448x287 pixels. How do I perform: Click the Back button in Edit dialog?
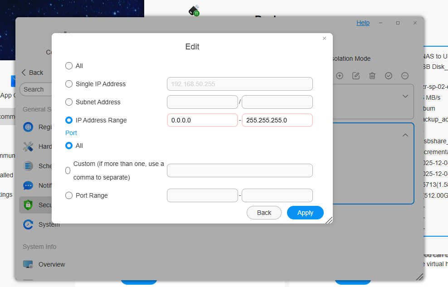tap(264, 213)
